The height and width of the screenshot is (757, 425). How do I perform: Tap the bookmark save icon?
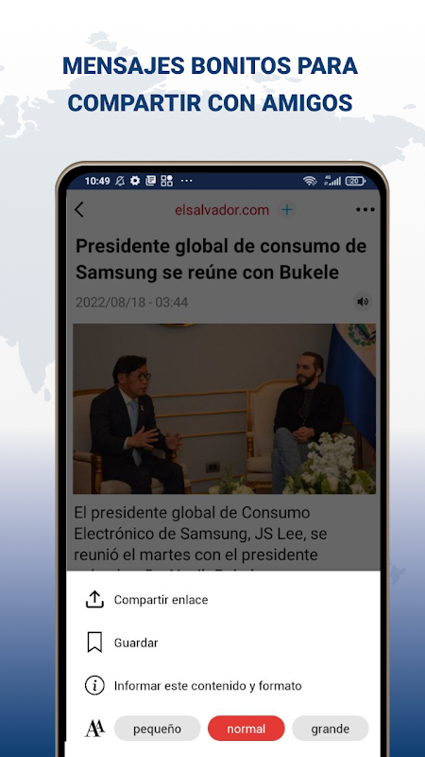pyautogui.click(x=94, y=643)
